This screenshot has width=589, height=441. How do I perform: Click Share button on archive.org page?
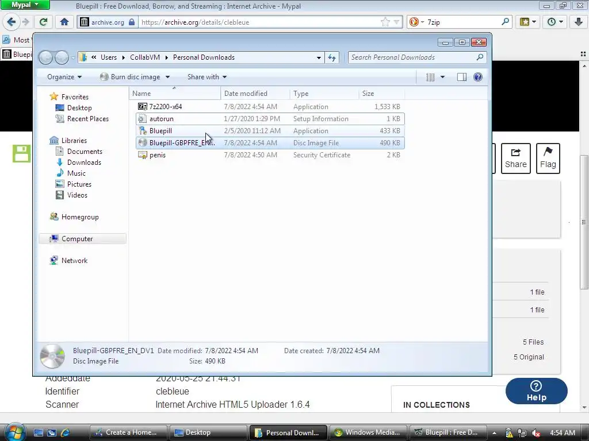pyautogui.click(x=516, y=158)
